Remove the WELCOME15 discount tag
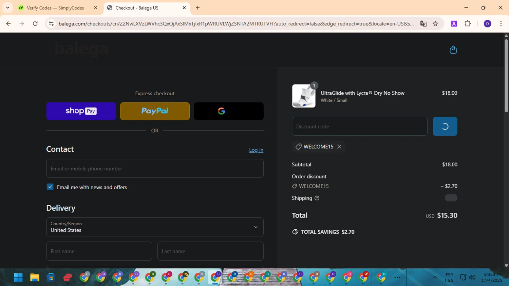509x286 pixels. [x=339, y=147]
